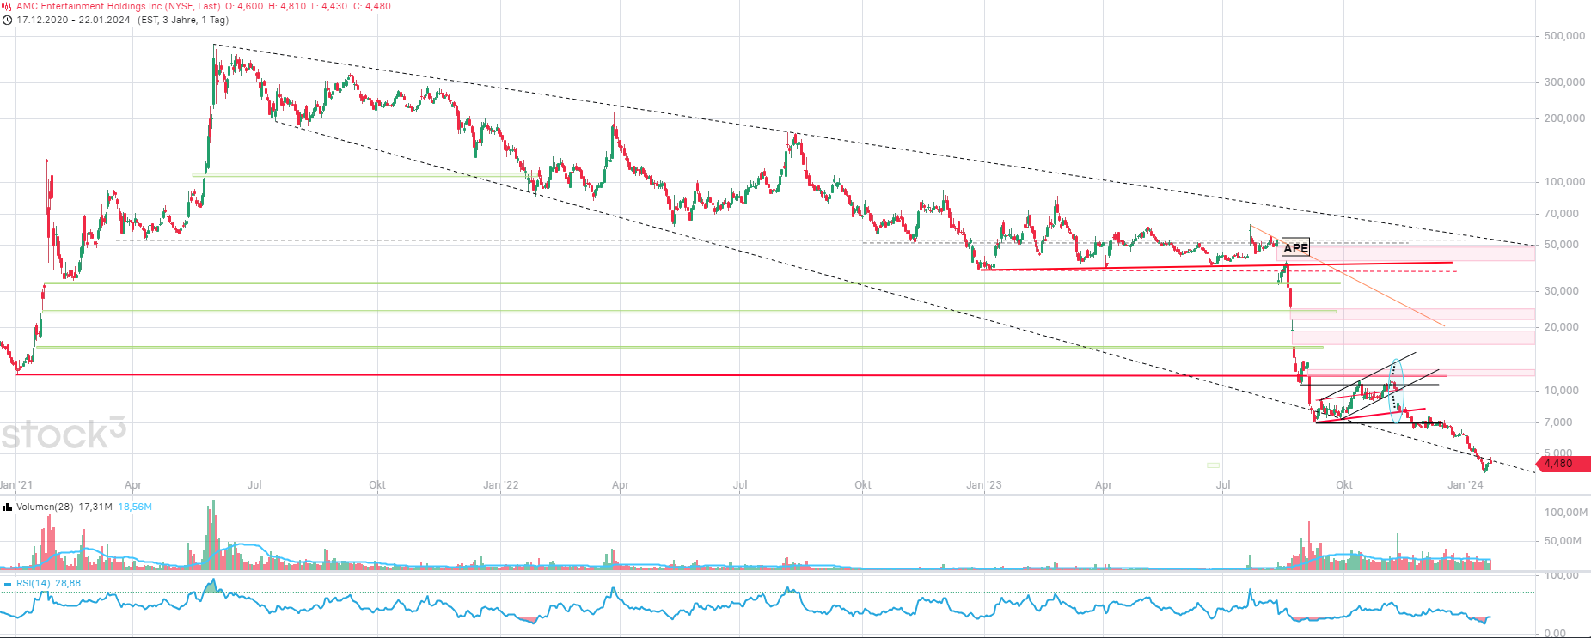The image size is (1591, 638).
Task: Select the APE text annotation box
Action: [x=1295, y=248]
